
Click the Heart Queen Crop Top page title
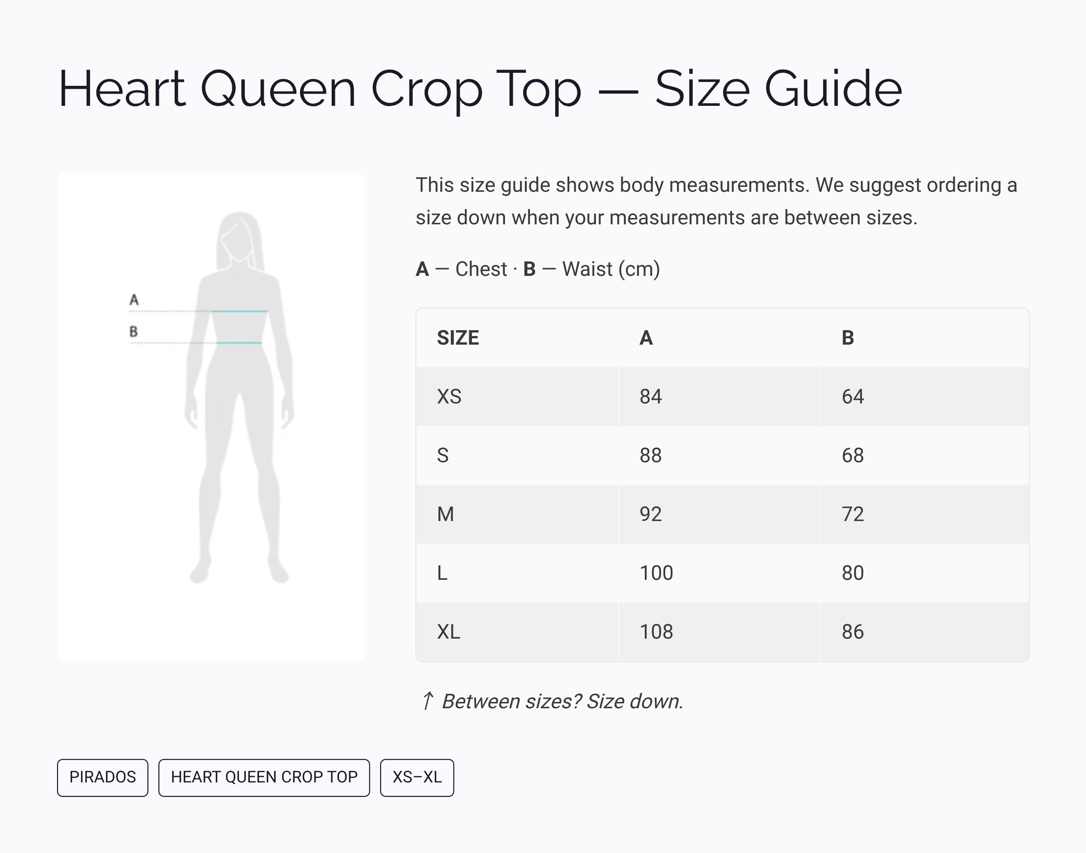click(x=480, y=89)
